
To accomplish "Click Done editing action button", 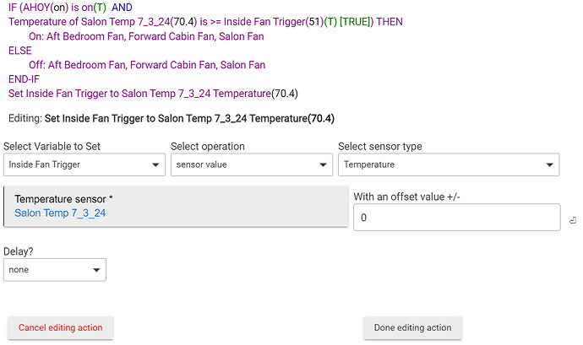I will tap(412, 327).
